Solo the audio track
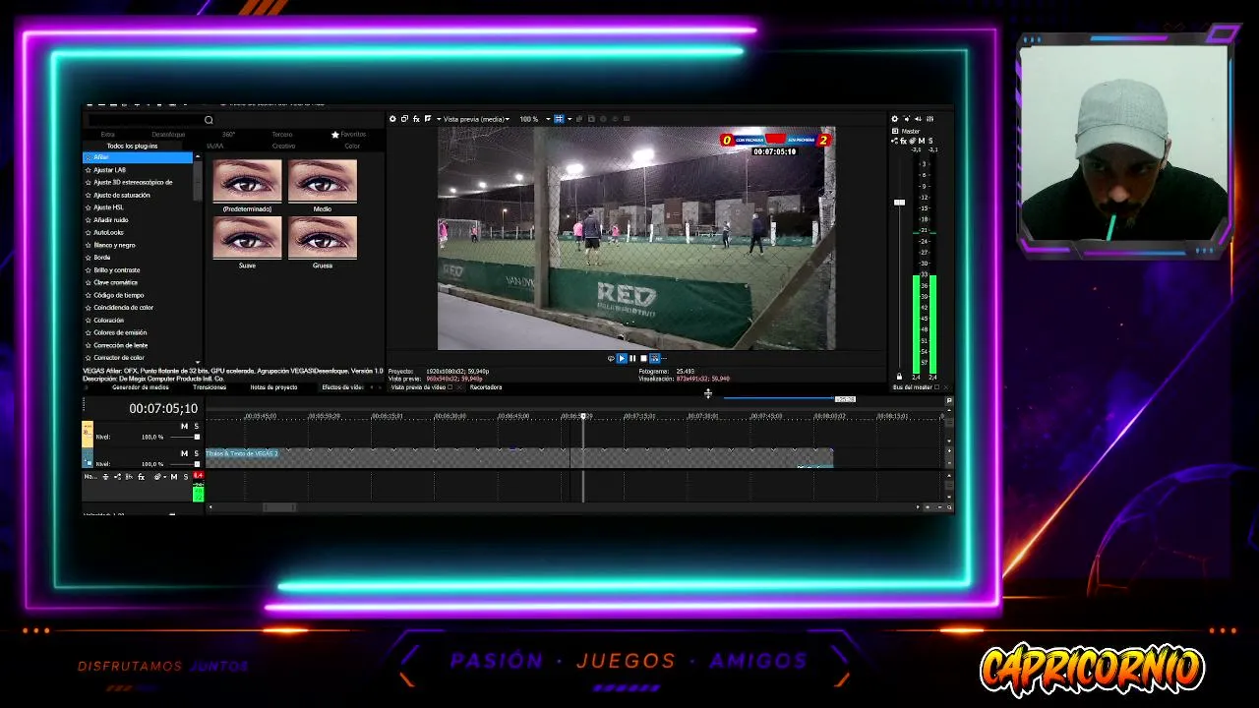Viewport: 1259px width, 708px height. click(186, 477)
